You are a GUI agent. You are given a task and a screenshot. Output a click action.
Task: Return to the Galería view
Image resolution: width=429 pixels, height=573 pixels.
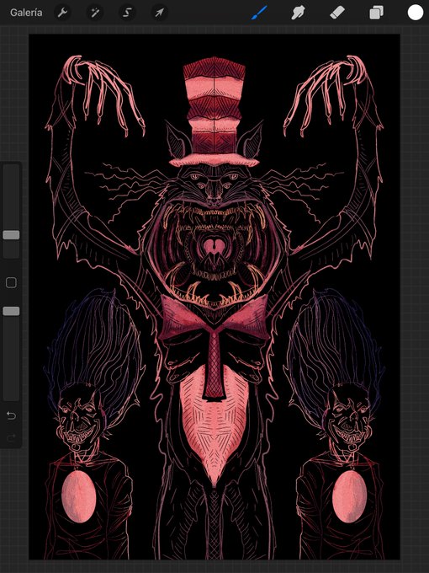point(26,13)
